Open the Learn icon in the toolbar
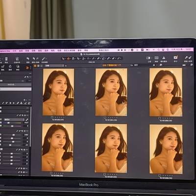Viewport: 196px width, 196px height. (x=175, y=57)
